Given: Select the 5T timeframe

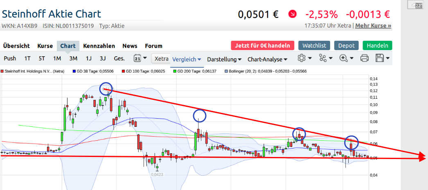Looking at the screenshot, I should pos(42,58).
